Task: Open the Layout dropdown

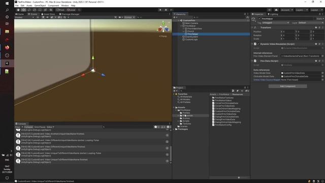Action: pos(316,10)
